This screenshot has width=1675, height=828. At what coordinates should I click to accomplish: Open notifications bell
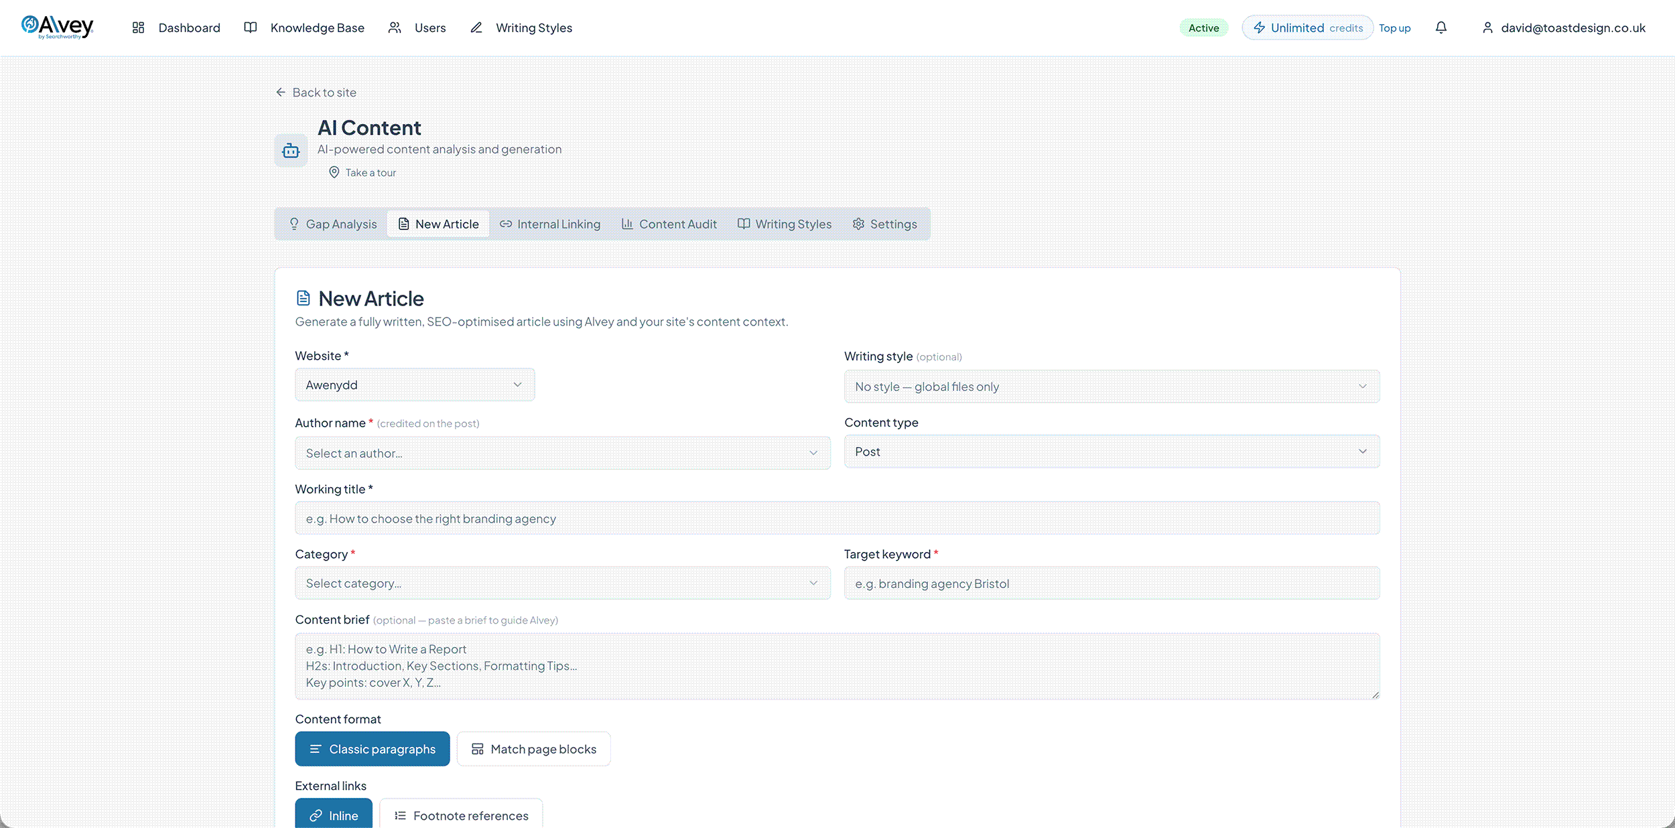tap(1441, 27)
